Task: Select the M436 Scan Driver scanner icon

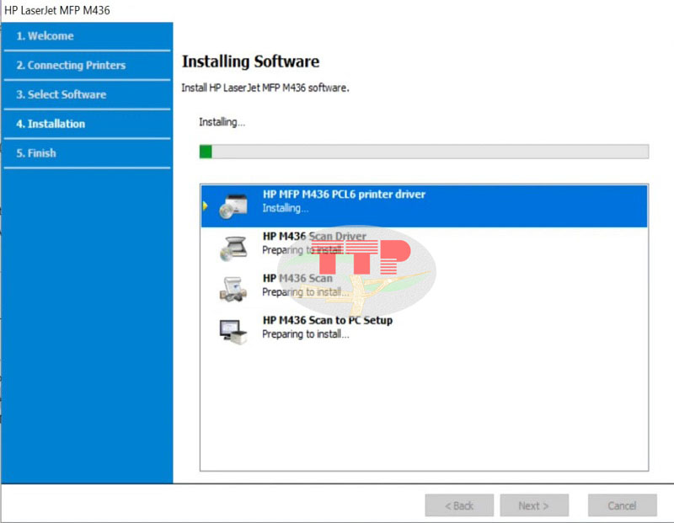Action: tap(233, 248)
